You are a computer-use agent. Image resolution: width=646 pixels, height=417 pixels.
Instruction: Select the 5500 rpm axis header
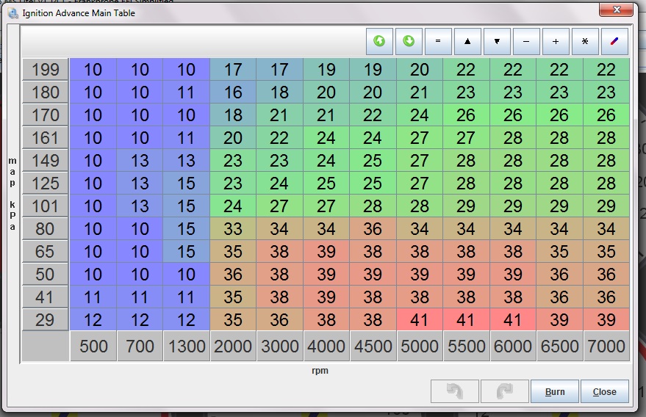(466, 347)
